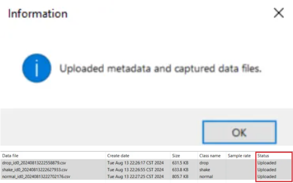Click the Size column header
The width and height of the screenshot is (293, 183).
[184, 156]
